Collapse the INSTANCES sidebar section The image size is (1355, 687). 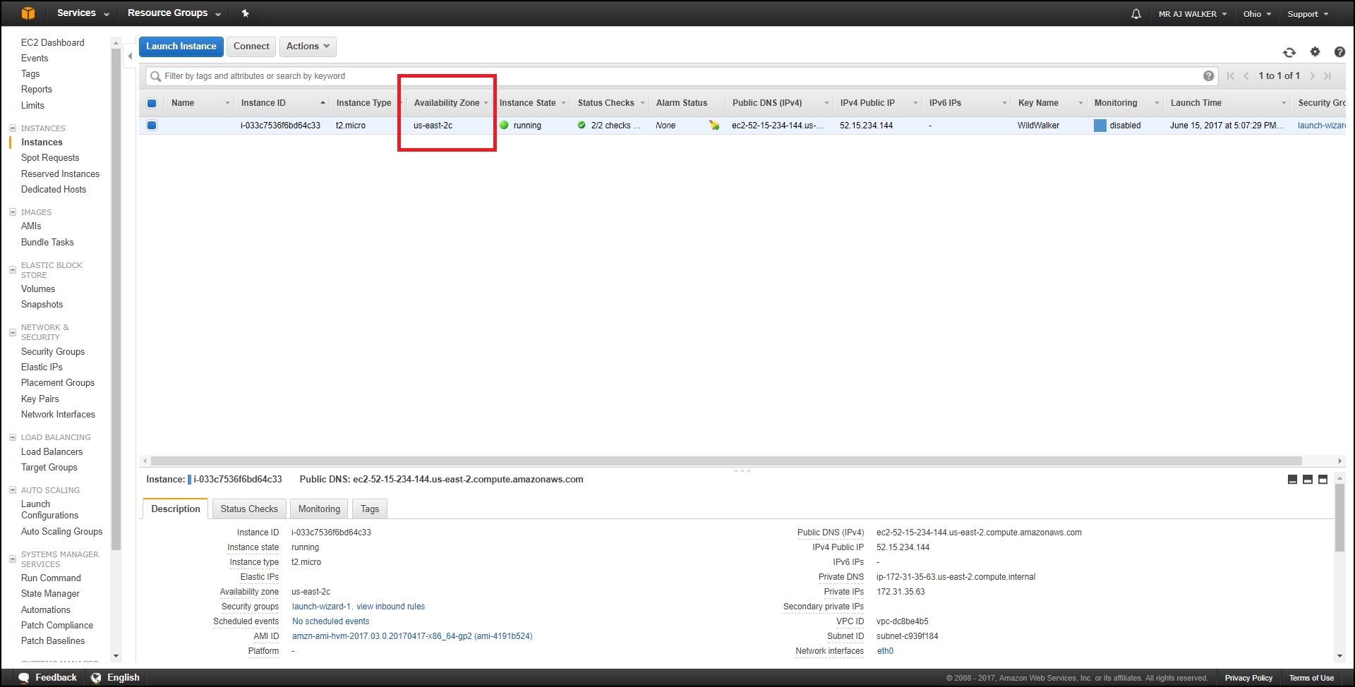(13, 128)
